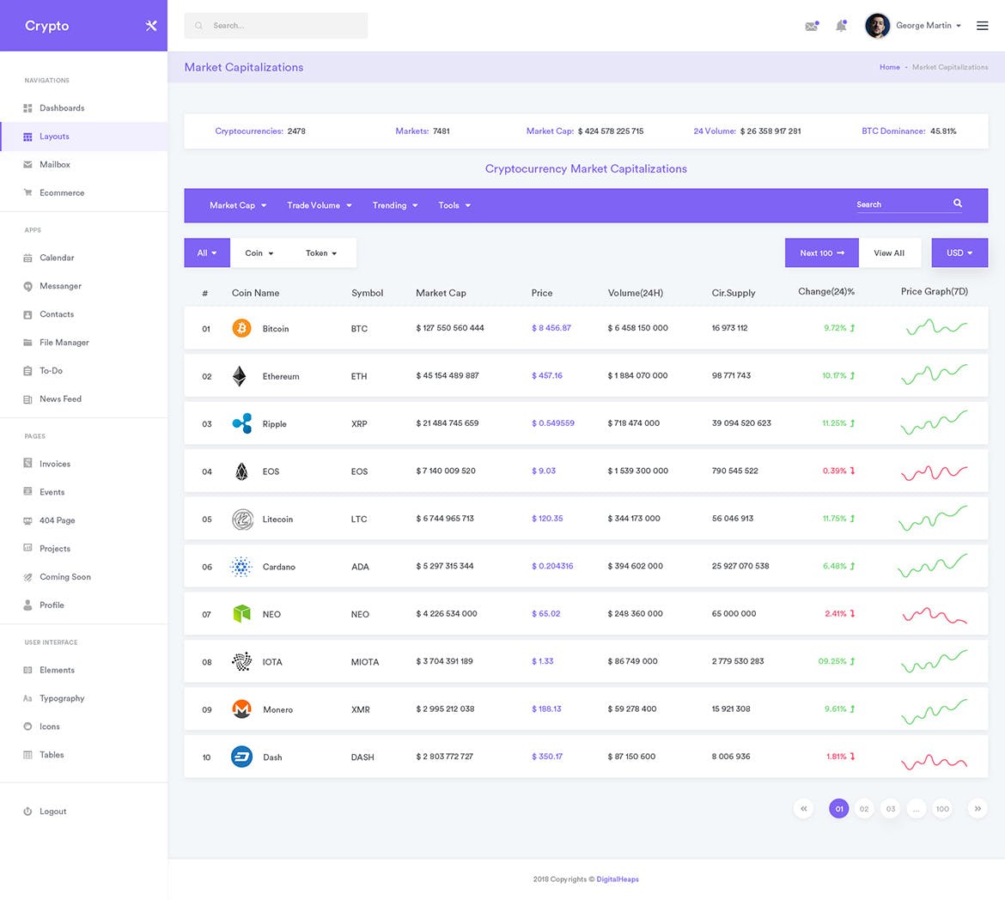Screen dimensions: 1005x900
Task: View Cardano's 7-day price graph sparkline
Action: pos(935,566)
